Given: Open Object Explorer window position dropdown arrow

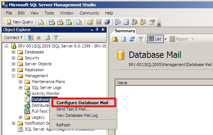Looking at the screenshot, I should [92, 30].
